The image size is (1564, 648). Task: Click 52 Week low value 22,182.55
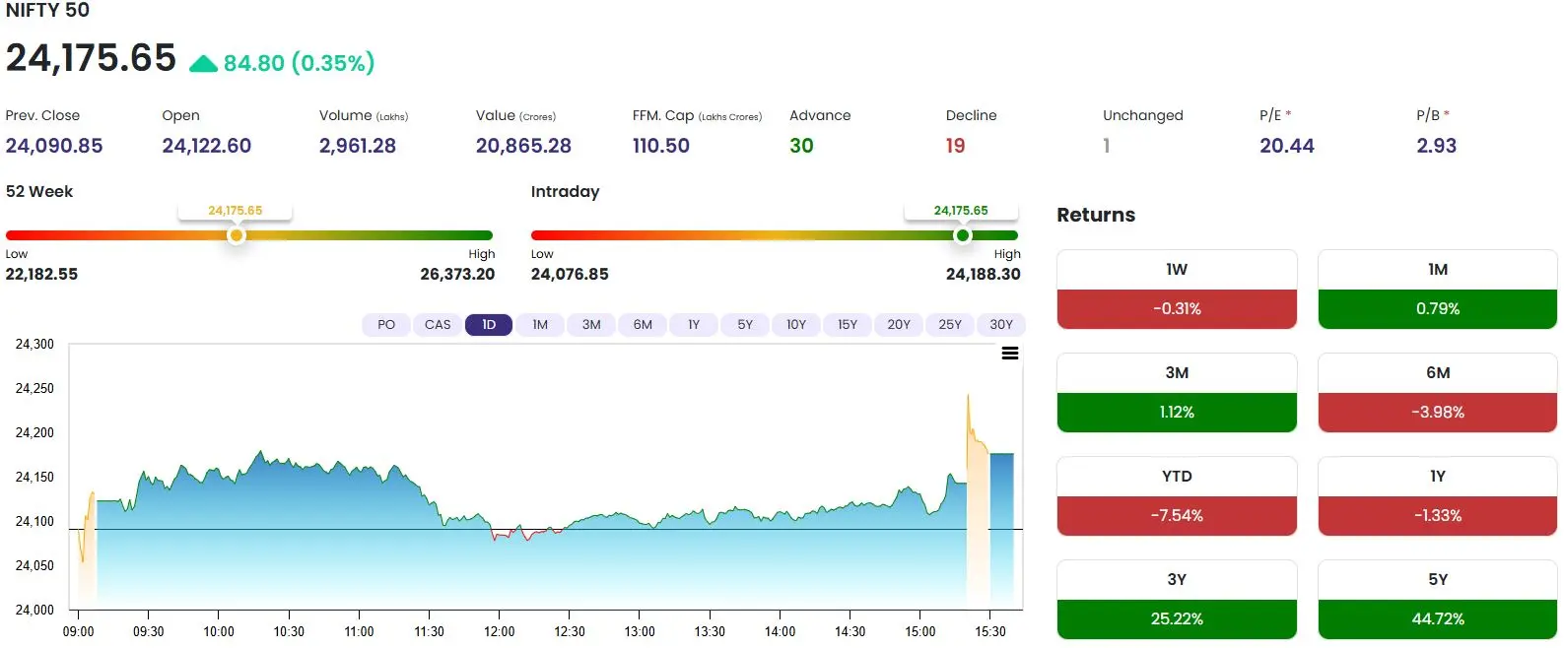pos(41,274)
